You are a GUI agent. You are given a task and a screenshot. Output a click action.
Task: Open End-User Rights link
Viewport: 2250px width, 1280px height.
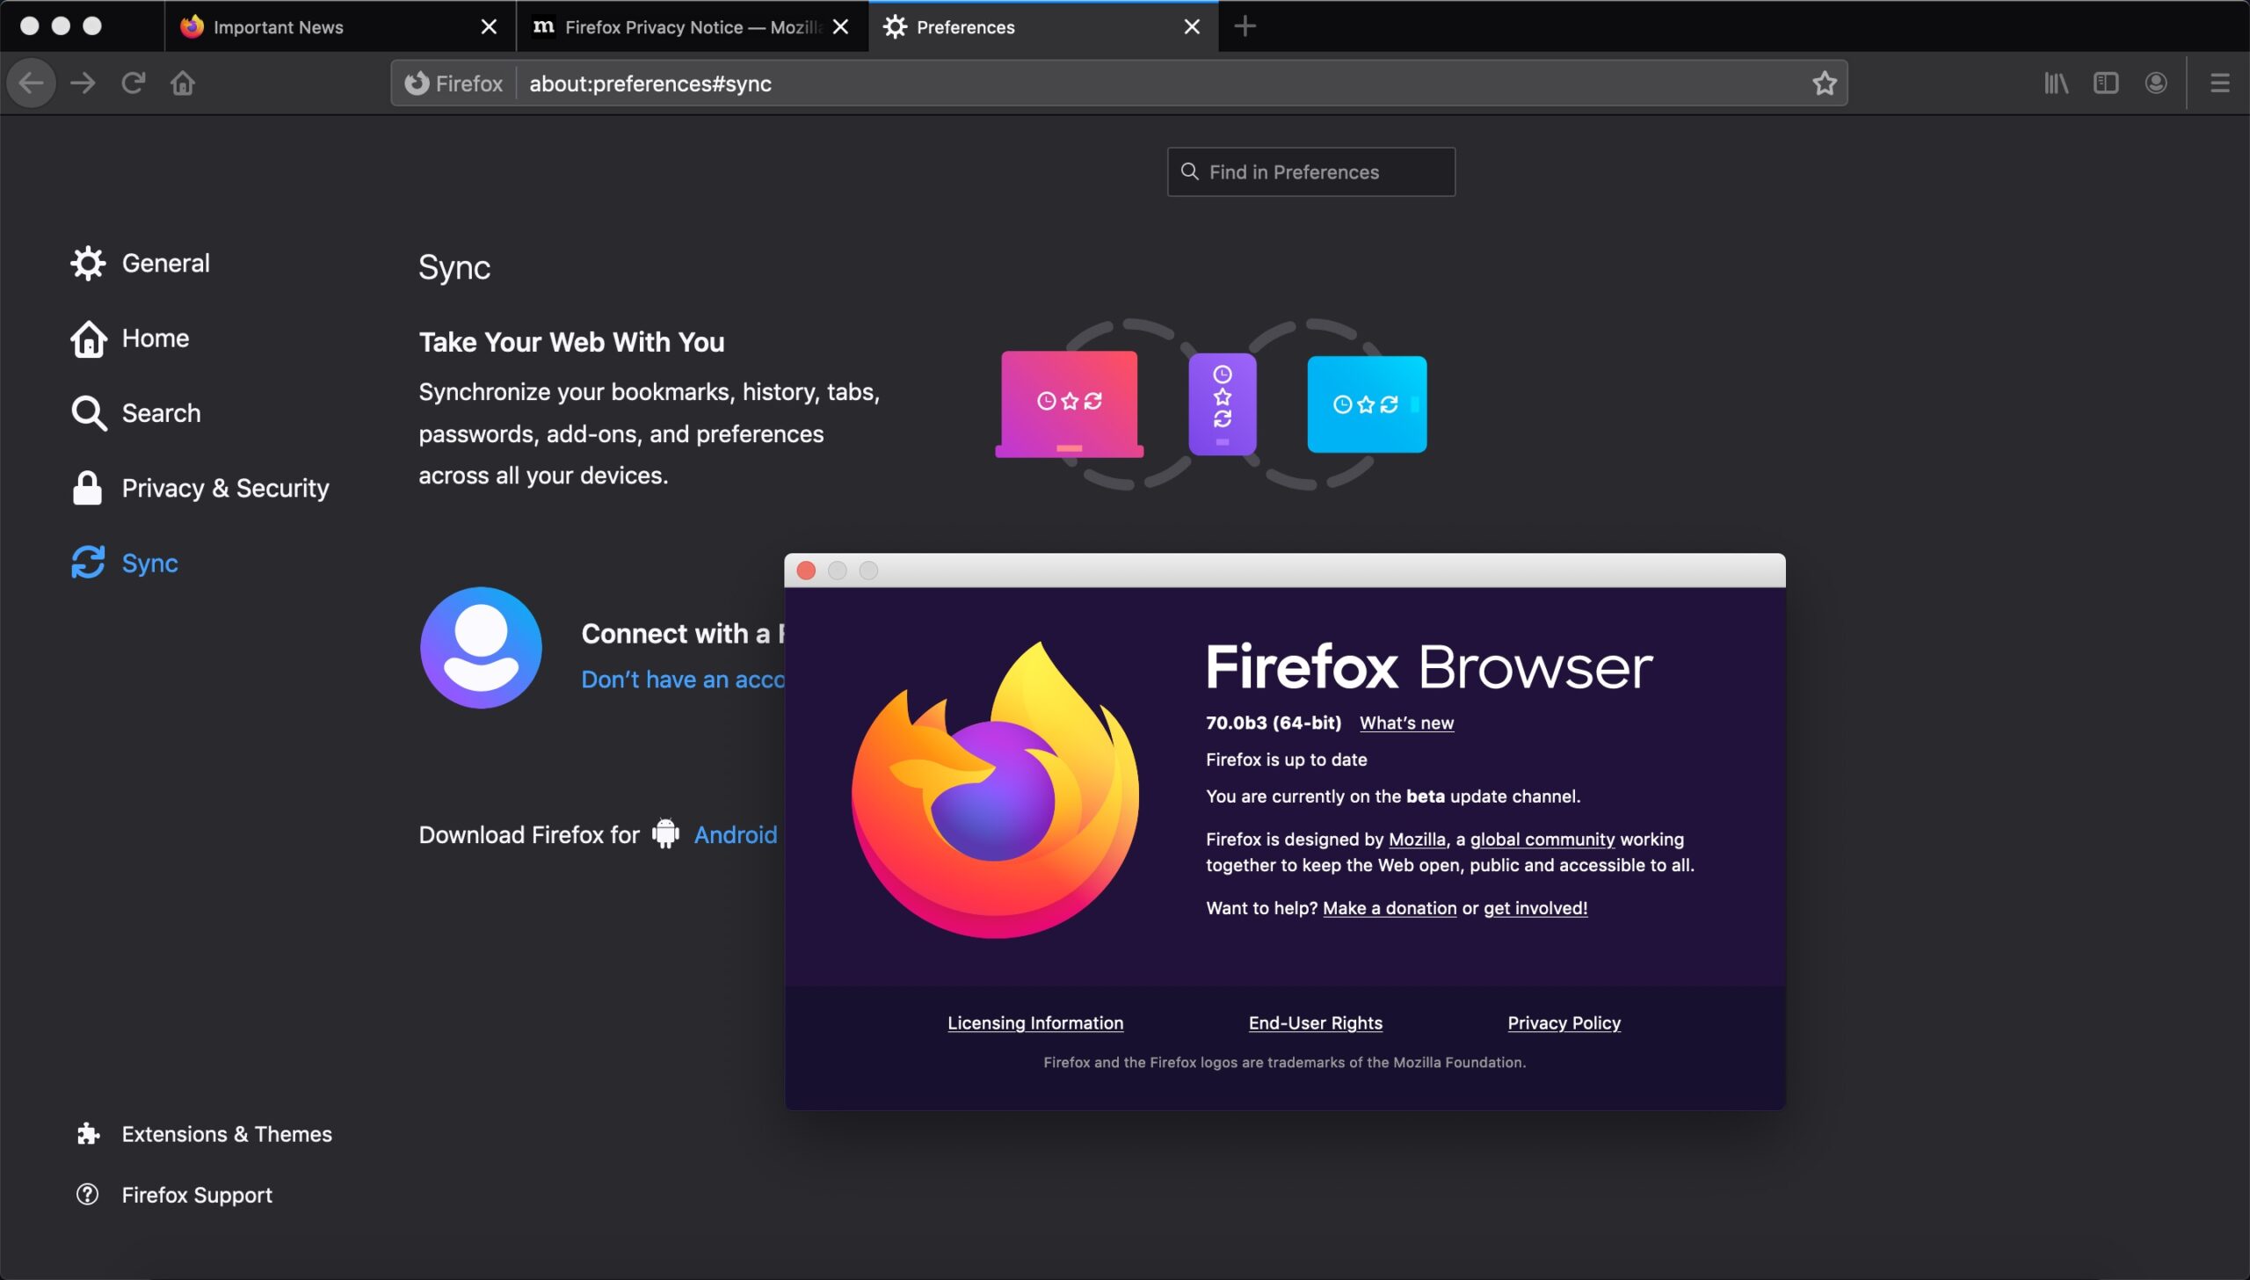[x=1315, y=1023]
